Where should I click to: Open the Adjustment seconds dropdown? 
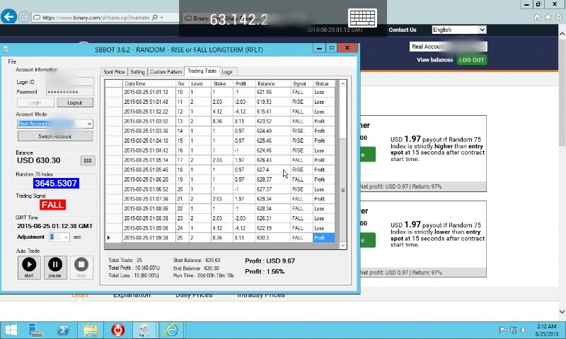click(x=66, y=237)
